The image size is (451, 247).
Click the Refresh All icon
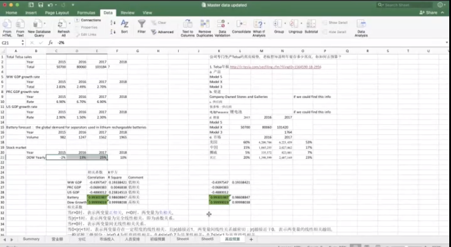(x=63, y=24)
